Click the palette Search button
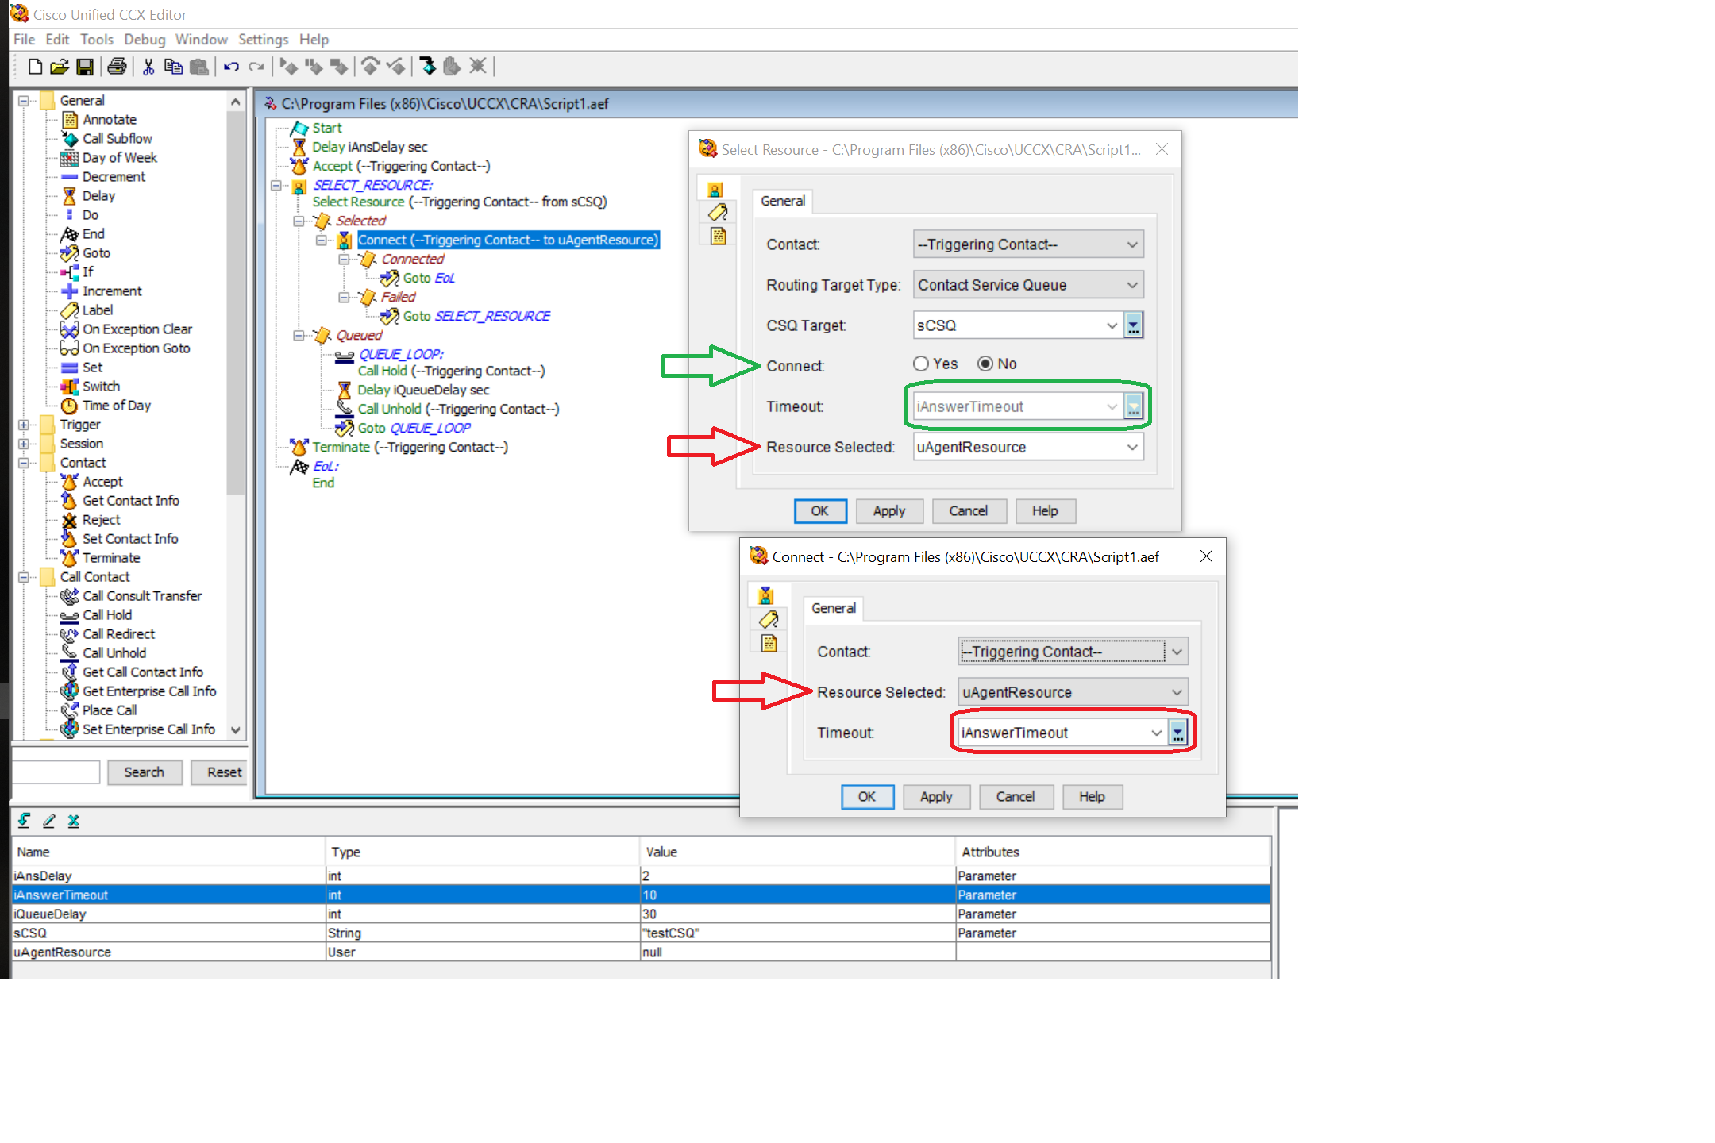Viewport: 1715px width, 1143px height. pos(145,772)
